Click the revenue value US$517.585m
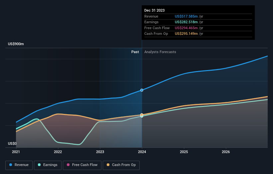The width and height of the screenshot is (273, 174). tap(186, 16)
